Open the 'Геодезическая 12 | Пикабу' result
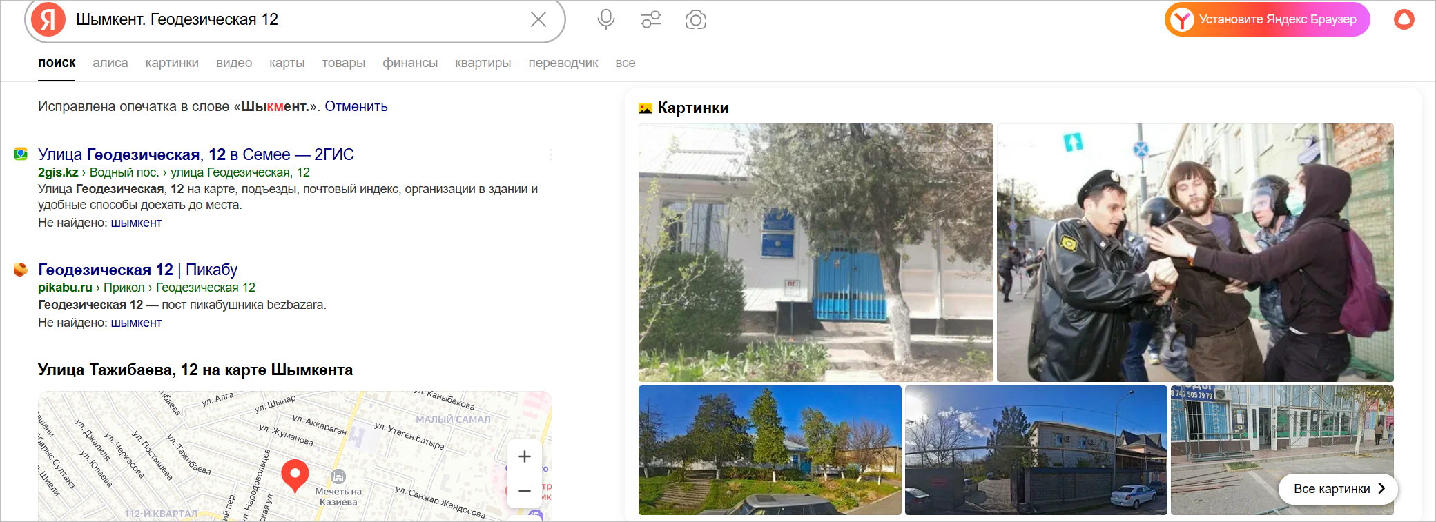Viewport: 1436px width, 522px height. pos(138,270)
